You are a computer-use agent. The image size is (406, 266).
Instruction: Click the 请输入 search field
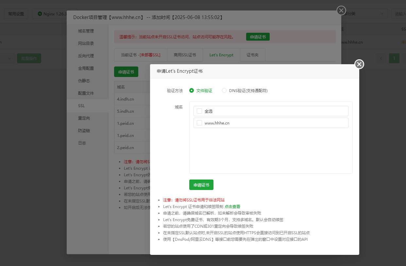click(x=399, y=14)
